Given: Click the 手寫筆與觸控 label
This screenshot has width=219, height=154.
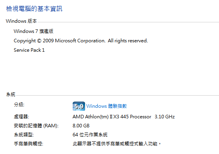Looking at the screenshot, I should tap(29, 144).
